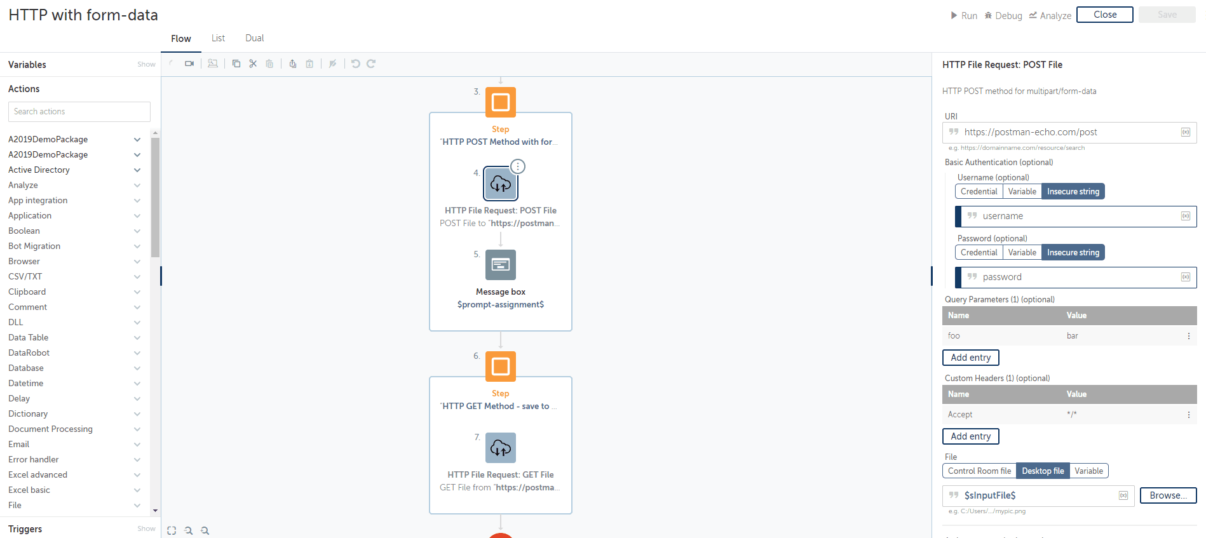1206x538 pixels.
Task: Select Variable option for Password
Action: coord(1022,252)
